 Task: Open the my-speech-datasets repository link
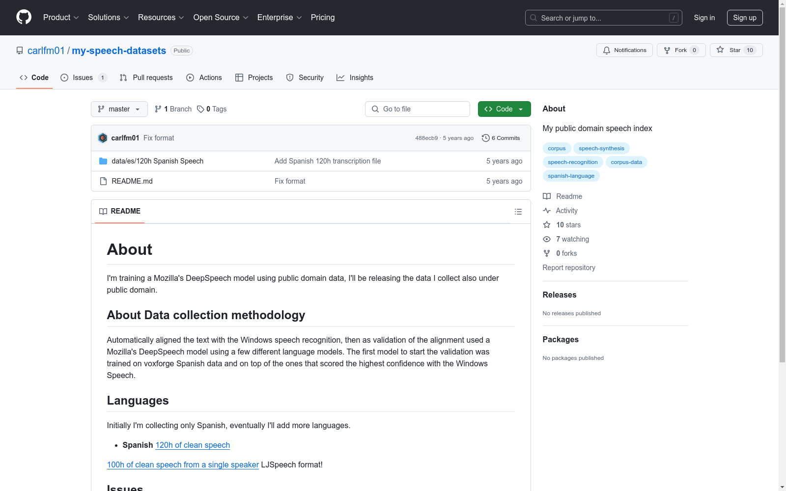[x=119, y=51]
